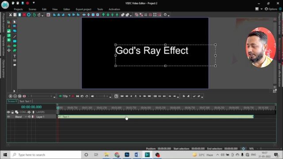Click the chart icon in left strip
The height and width of the screenshot is (159, 283).
(x=9, y=22)
